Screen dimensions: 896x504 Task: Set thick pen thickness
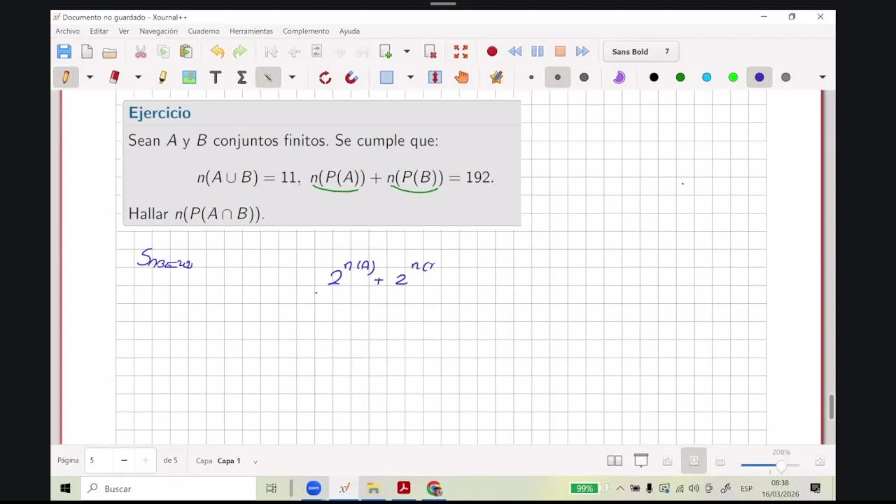point(584,77)
